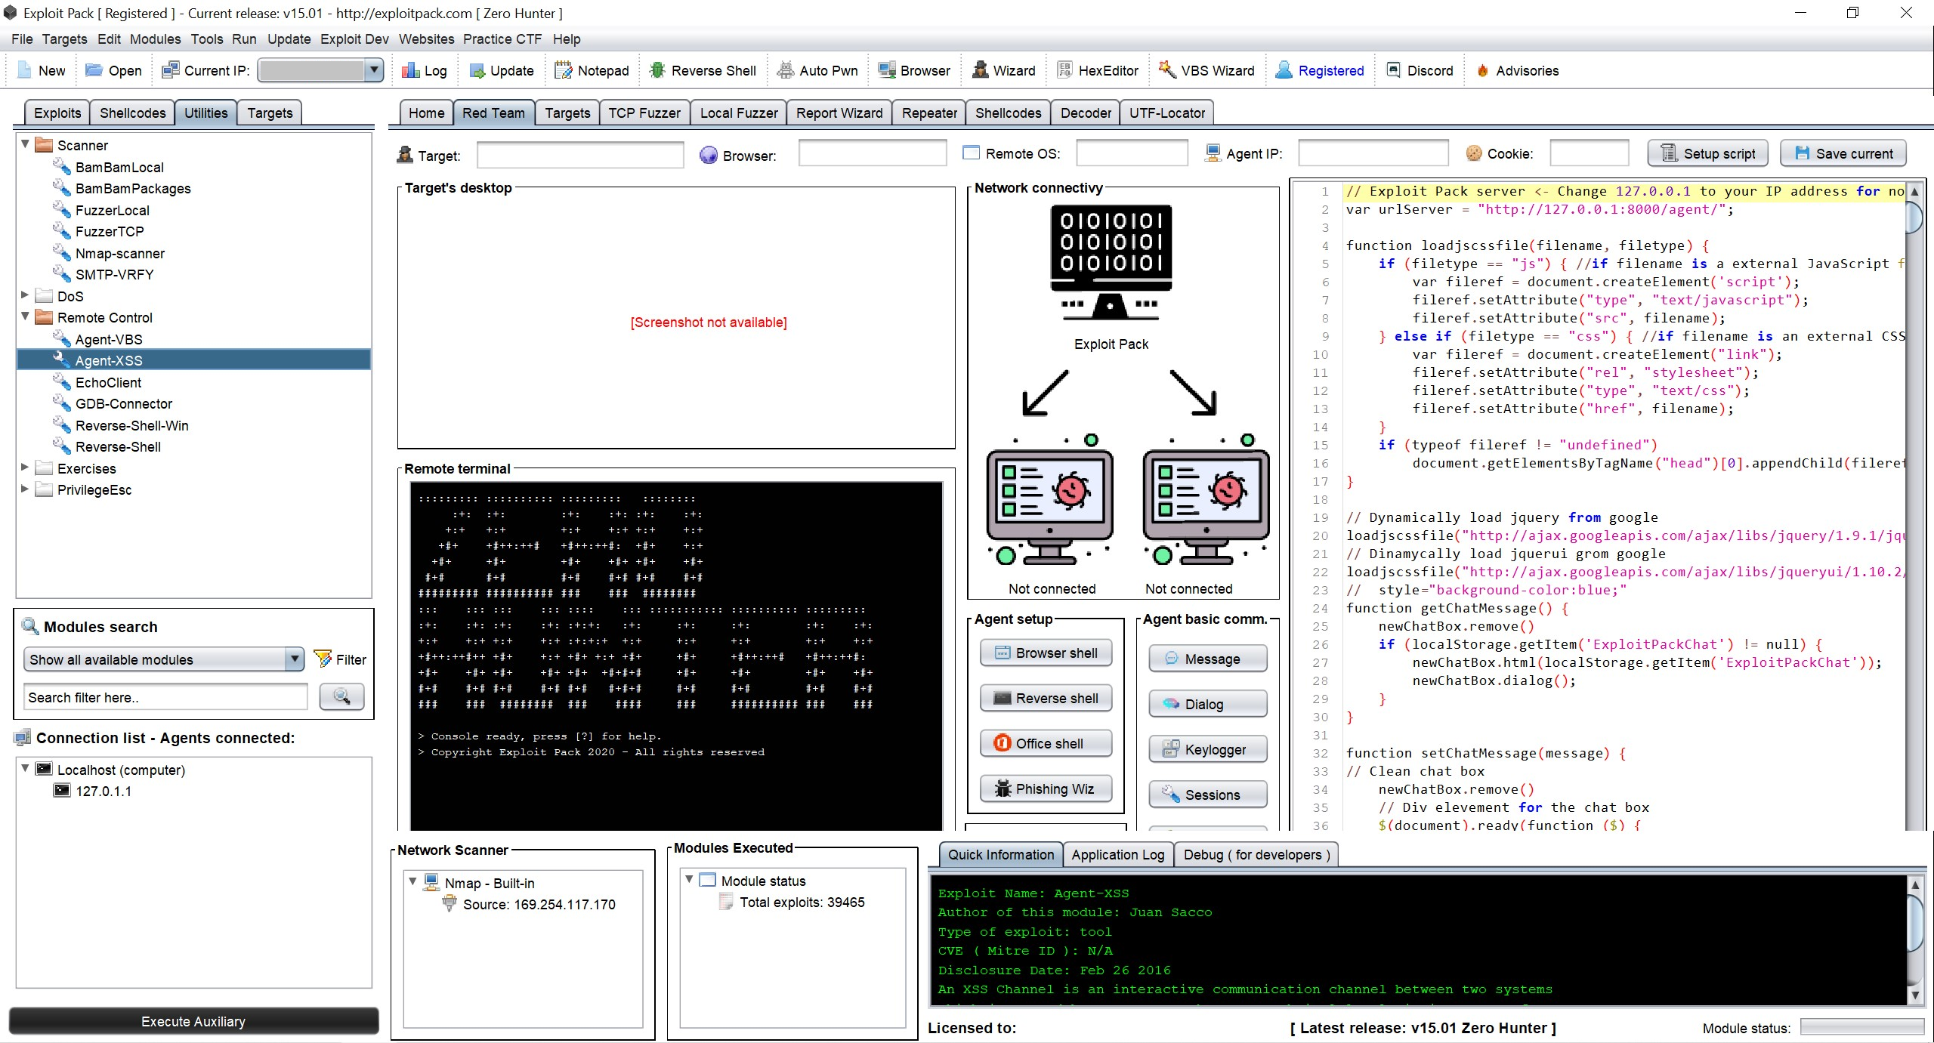Click the code editor vertical scrollbar
This screenshot has height=1043, width=1934.
1914,506
